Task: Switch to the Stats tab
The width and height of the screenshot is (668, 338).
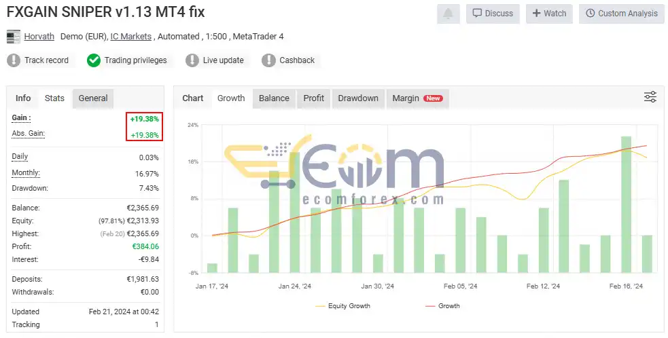Action: tap(54, 98)
